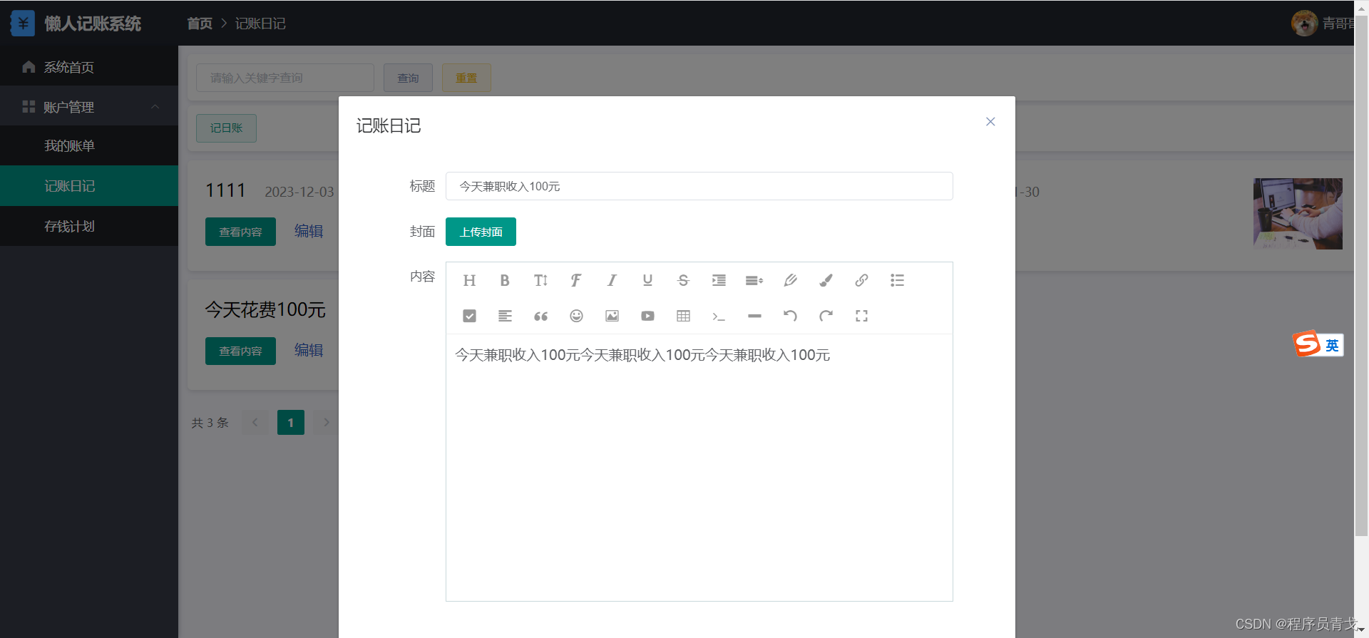This screenshot has width=1369, height=638.
Task: Click the 重置 reset button
Action: pos(466,78)
